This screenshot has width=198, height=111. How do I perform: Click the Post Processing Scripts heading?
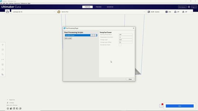74,32
